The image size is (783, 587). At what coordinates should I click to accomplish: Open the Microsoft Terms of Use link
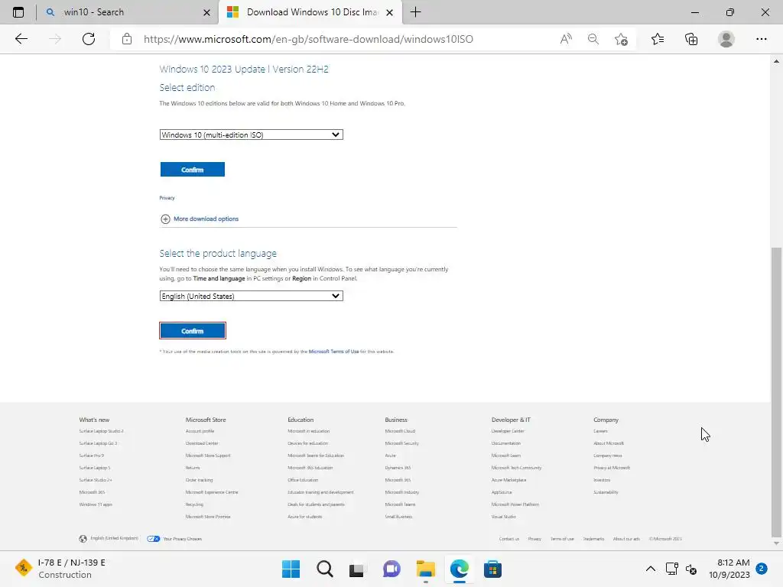tap(333, 352)
